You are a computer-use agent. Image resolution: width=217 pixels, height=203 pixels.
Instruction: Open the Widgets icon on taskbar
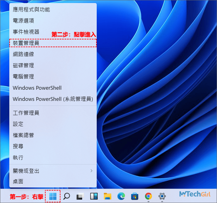(94, 196)
